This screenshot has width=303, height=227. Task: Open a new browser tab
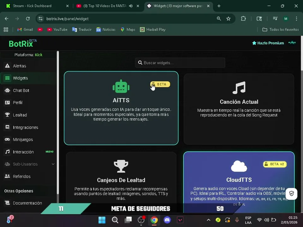219,6
